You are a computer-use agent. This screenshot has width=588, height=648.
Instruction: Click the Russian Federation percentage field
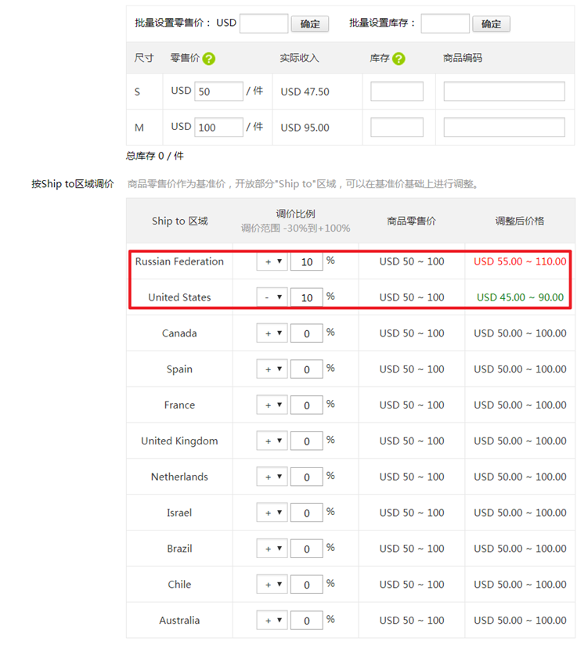coord(307,262)
